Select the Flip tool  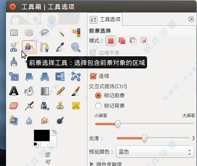(x=60, y=76)
